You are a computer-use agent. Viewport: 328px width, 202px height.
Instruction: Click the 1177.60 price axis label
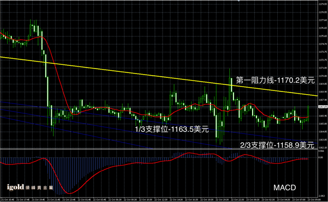(x=323, y=20)
